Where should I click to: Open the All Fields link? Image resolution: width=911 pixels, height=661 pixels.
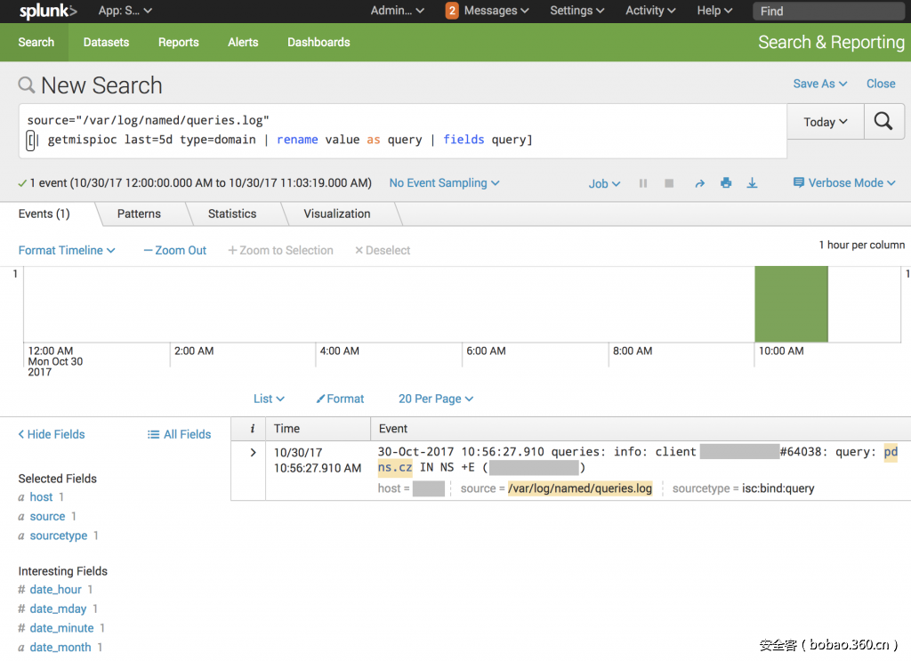pyautogui.click(x=179, y=434)
